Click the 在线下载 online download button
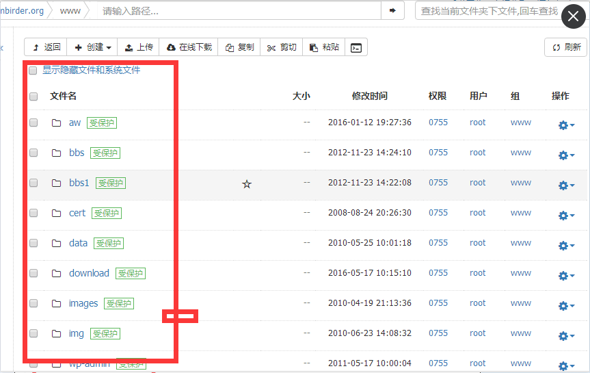Image resolution: width=590 pixels, height=373 pixels. click(x=189, y=47)
